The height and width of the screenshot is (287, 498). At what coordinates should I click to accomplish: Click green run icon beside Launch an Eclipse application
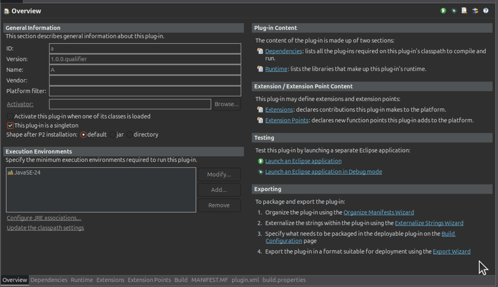261,161
